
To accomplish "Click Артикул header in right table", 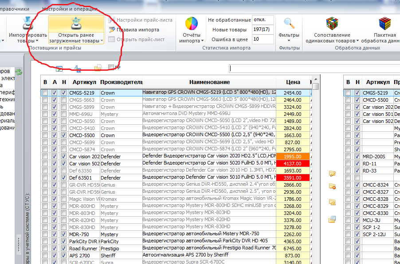I will tap(378, 82).
